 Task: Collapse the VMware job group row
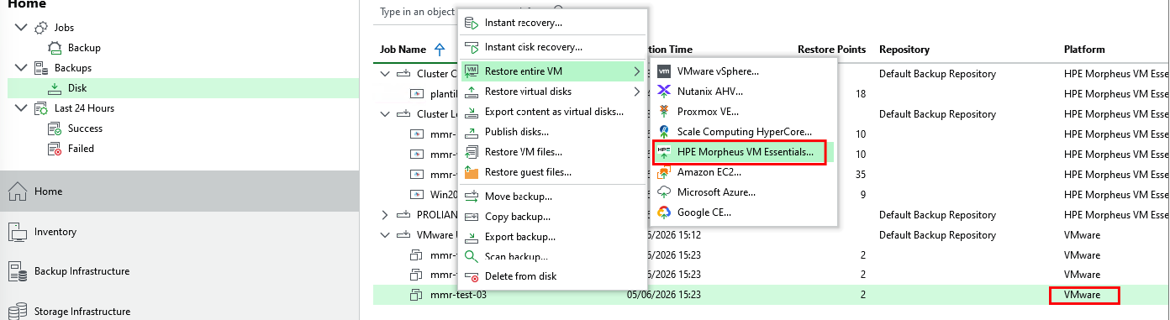(x=385, y=235)
